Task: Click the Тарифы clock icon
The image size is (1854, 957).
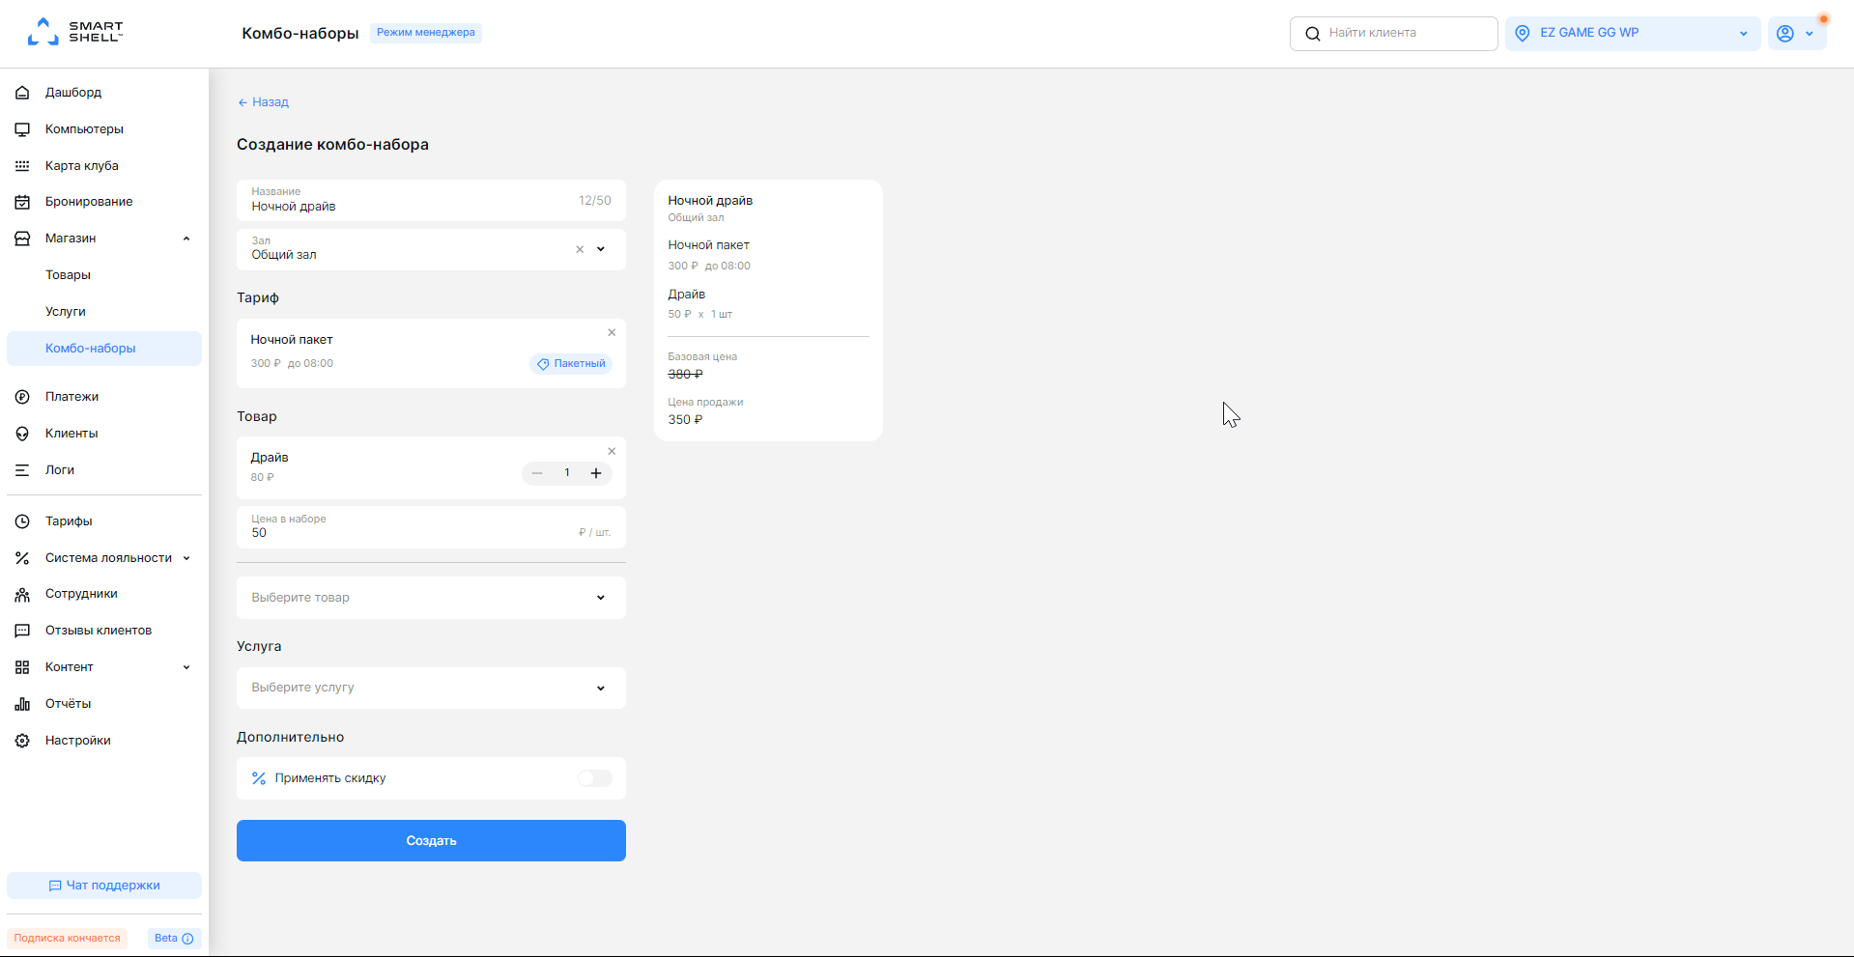Action: pos(22,521)
